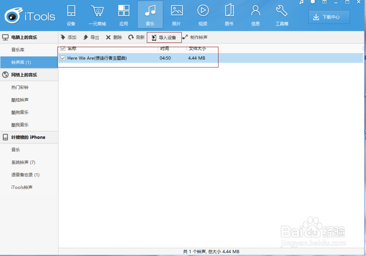Click 导入设备 (Import to device) button
366x256 pixels.
(x=164, y=37)
